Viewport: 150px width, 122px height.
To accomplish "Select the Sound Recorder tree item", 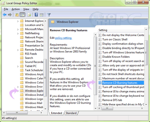I will coord(34,62).
